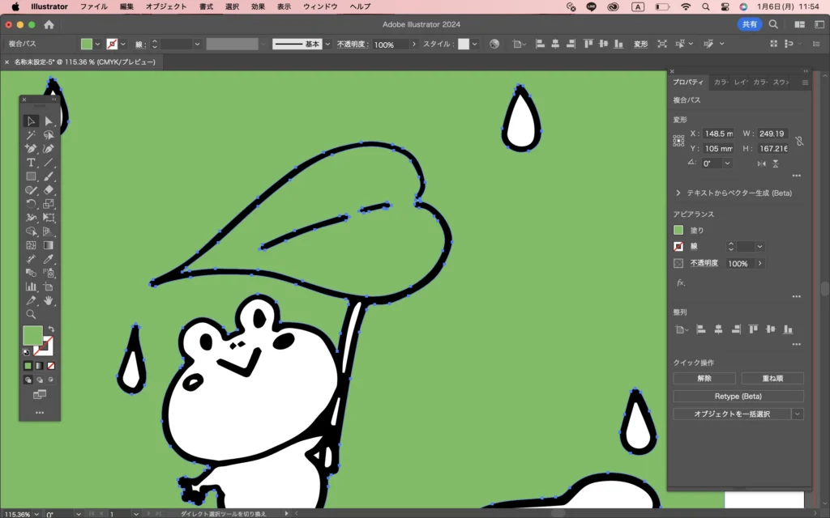Open the スタイル dropdown in control bar
The image size is (830, 518).
click(475, 45)
